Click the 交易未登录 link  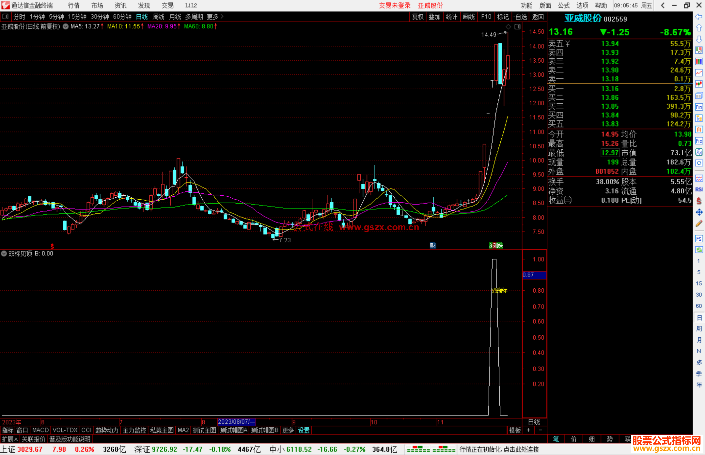pyautogui.click(x=395, y=6)
